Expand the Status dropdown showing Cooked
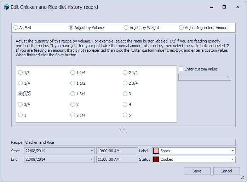Image resolution: width=247 pixels, height=182 pixels. pos(232,159)
